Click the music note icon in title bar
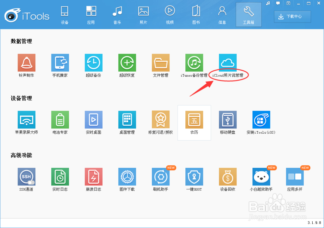This screenshot has height=228, width=324. [268, 3]
